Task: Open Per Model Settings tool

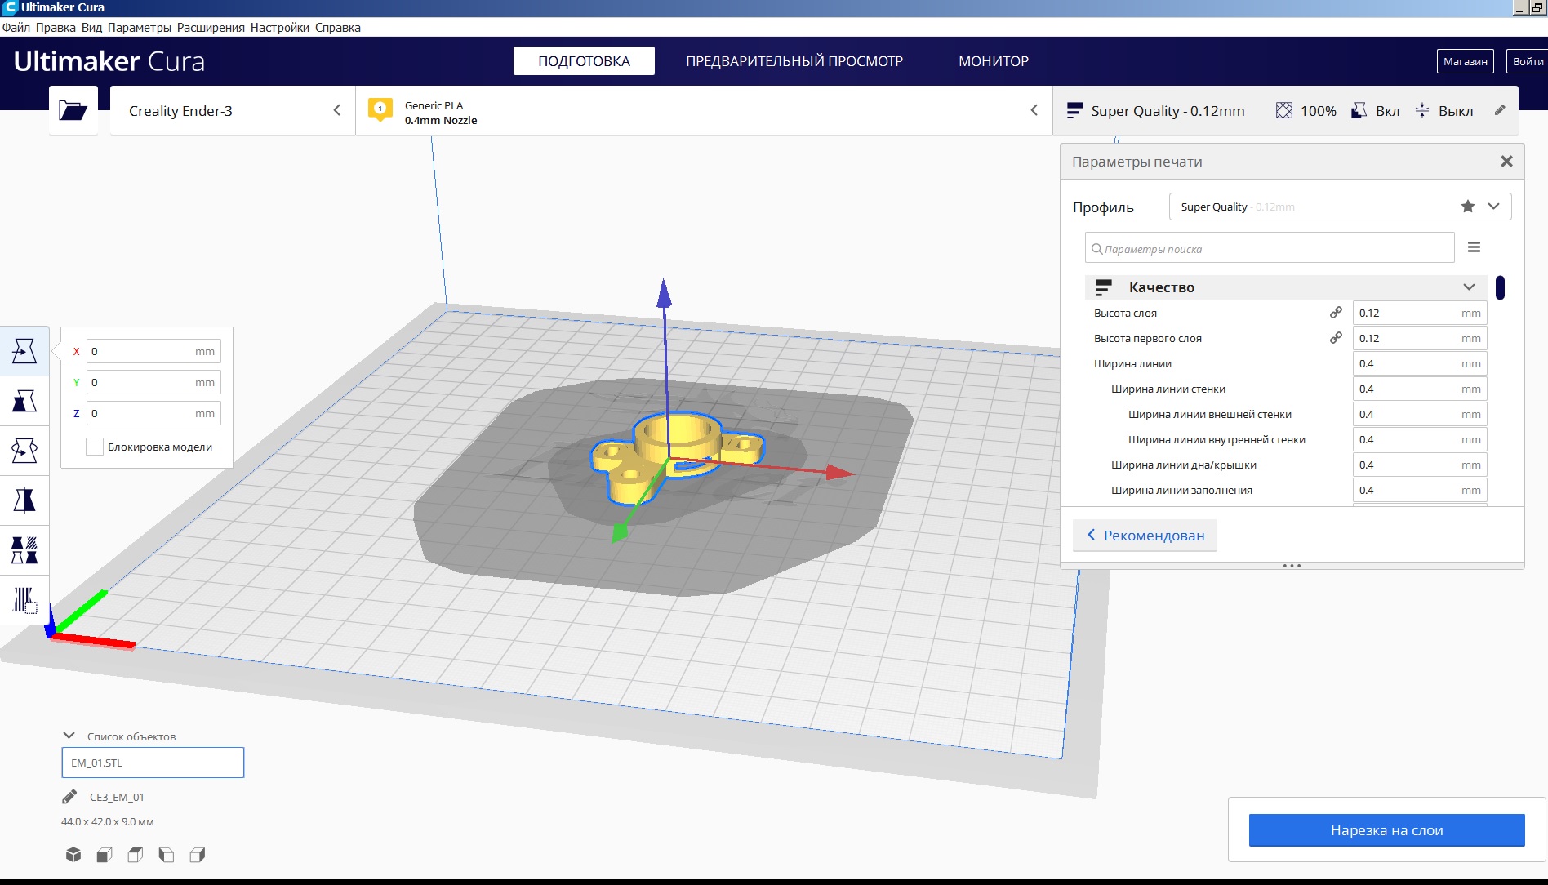Action: 24,550
